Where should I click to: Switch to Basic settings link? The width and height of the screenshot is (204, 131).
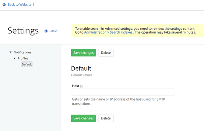click(53, 31)
